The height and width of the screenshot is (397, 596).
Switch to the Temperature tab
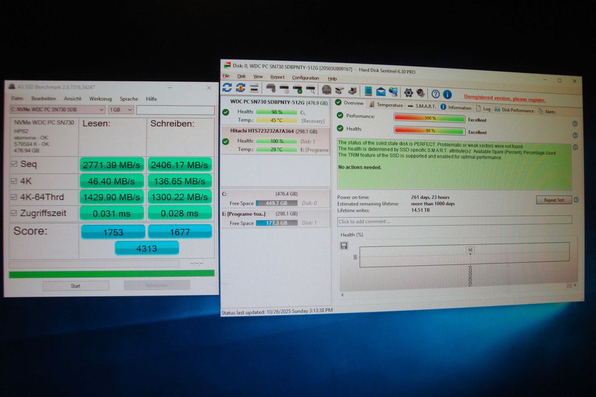(386, 105)
